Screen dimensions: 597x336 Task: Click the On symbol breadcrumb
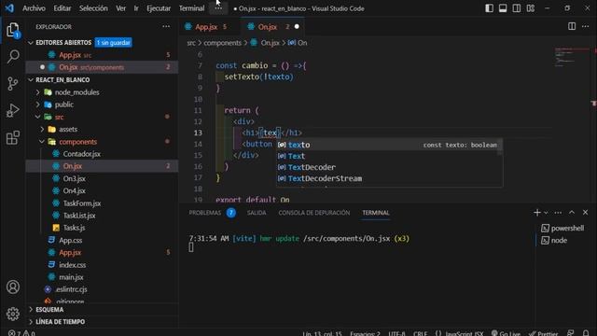298,43
